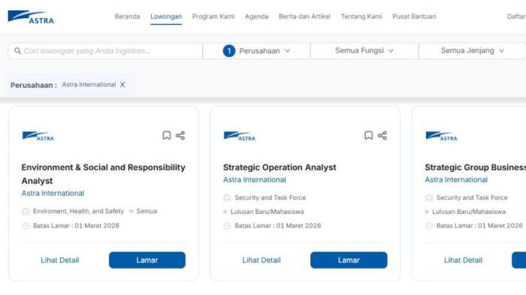Click Astra International under Strategic Group Business
The height and width of the screenshot is (295, 526).
pos(456,180)
